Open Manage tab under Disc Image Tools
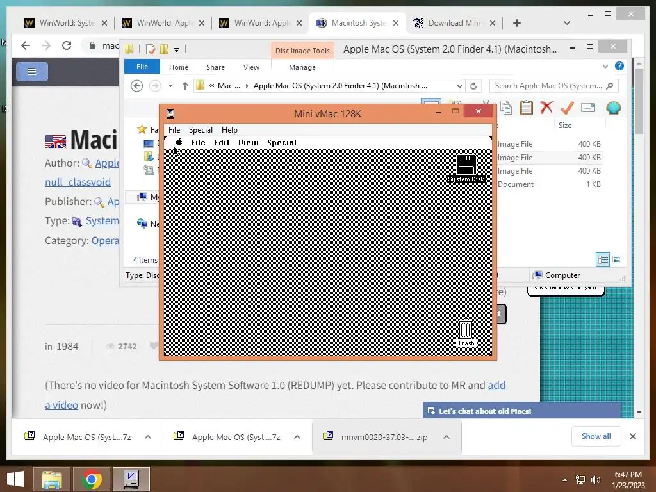This screenshot has height=492, width=656. click(302, 67)
